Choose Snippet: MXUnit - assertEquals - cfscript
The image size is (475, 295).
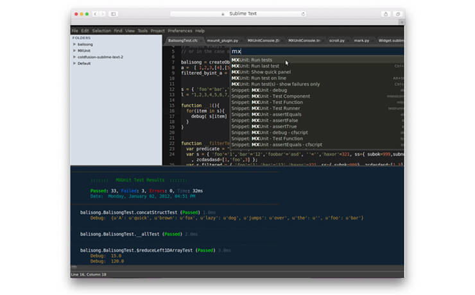point(317,145)
